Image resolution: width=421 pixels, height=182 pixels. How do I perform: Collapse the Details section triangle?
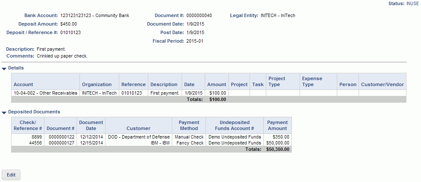4,68
